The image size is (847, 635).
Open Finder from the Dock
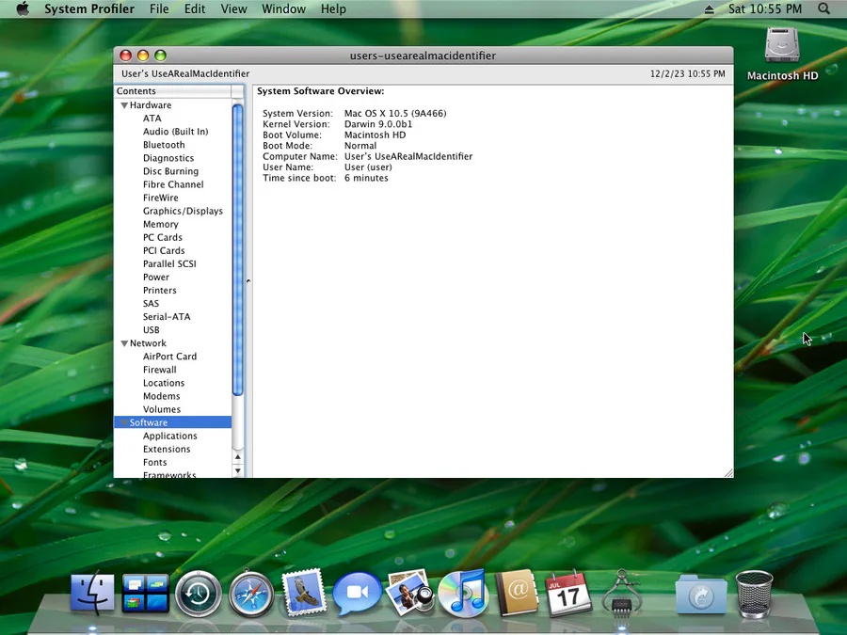[x=92, y=593]
